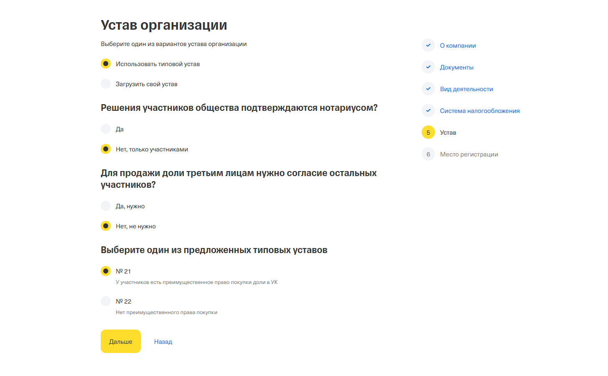Click the checkmark icon beside 'Вид деятельности'
The height and width of the screenshot is (376, 608).
[428, 89]
